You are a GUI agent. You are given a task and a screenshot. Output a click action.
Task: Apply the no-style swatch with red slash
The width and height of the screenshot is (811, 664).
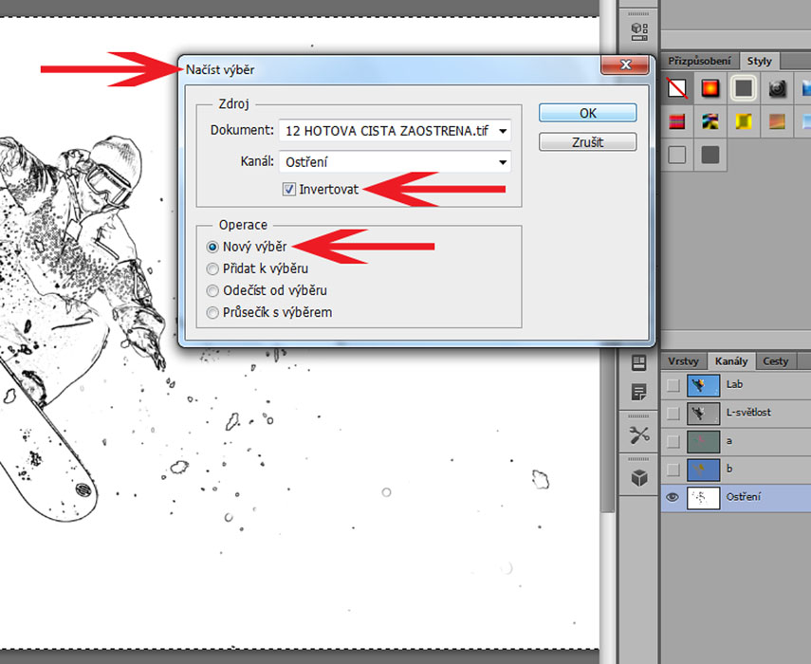[x=677, y=88]
